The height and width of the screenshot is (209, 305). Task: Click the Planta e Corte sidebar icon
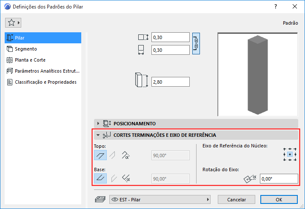(x=9, y=60)
